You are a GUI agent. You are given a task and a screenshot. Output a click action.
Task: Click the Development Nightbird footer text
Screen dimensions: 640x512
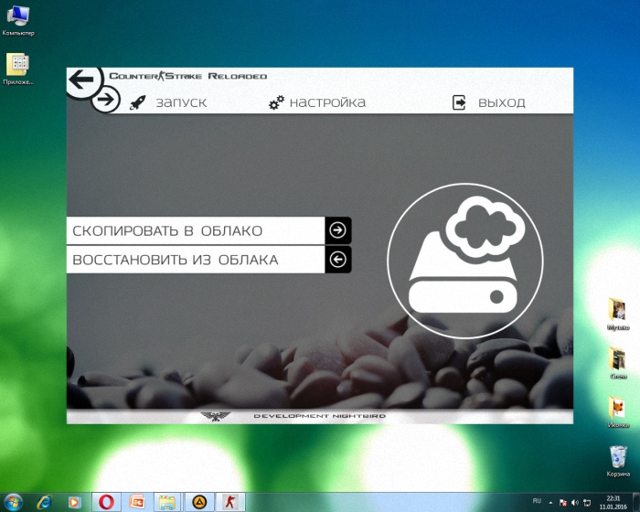tap(320, 416)
